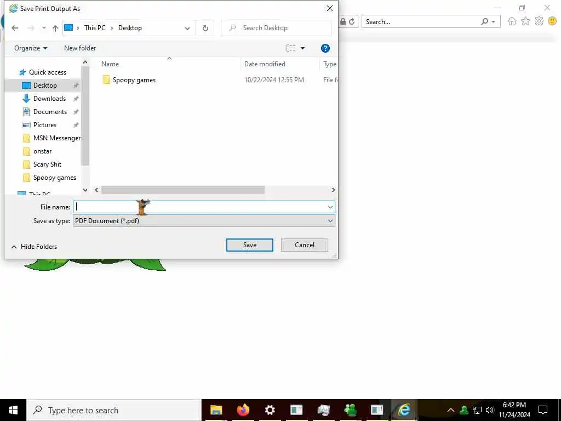Click address bar computer icon

pyautogui.click(x=68, y=27)
